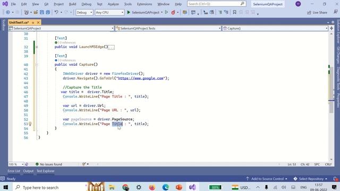Click the feedback icon beside Live Share
340x191 pixels.
click(335, 12)
